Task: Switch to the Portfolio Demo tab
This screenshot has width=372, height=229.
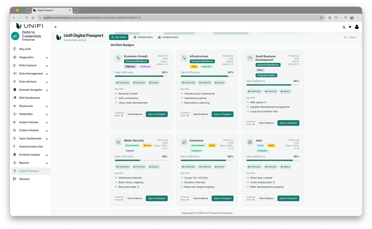Action: tap(143, 37)
